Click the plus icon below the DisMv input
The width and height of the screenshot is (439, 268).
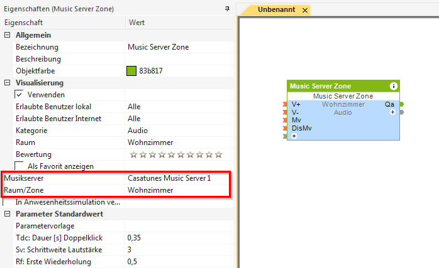tap(294, 136)
